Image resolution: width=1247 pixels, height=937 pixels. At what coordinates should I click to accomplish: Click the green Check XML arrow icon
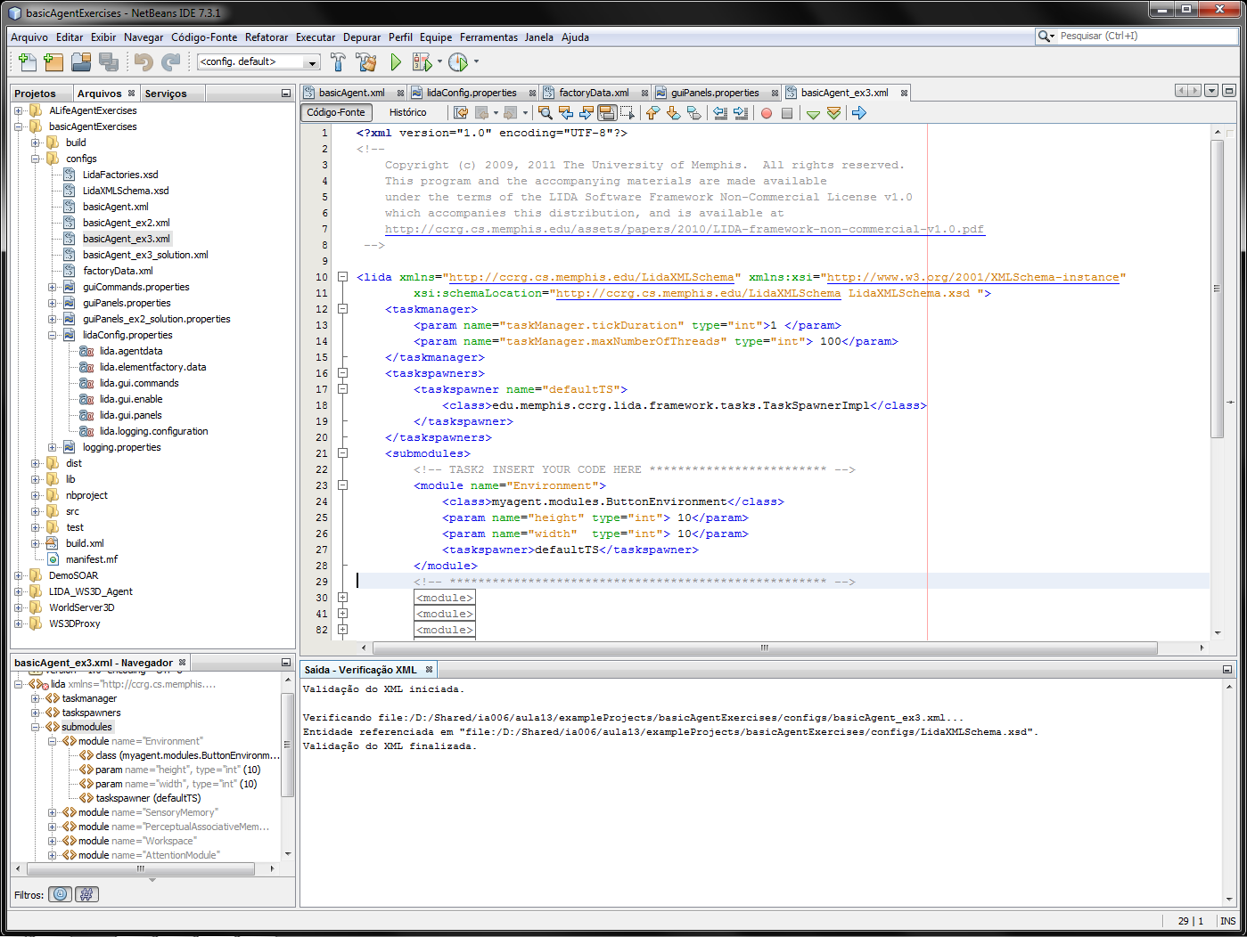tap(812, 113)
